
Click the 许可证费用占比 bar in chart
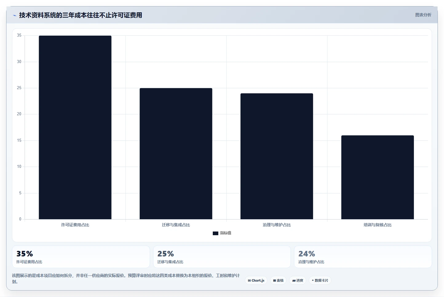click(75, 127)
